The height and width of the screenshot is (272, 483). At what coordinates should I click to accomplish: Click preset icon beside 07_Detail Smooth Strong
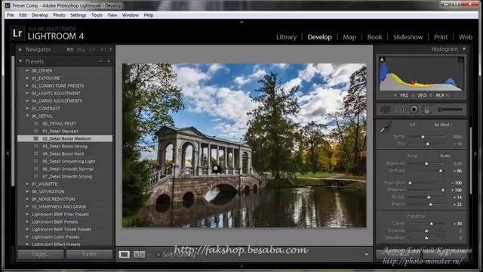click(x=36, y=176)
